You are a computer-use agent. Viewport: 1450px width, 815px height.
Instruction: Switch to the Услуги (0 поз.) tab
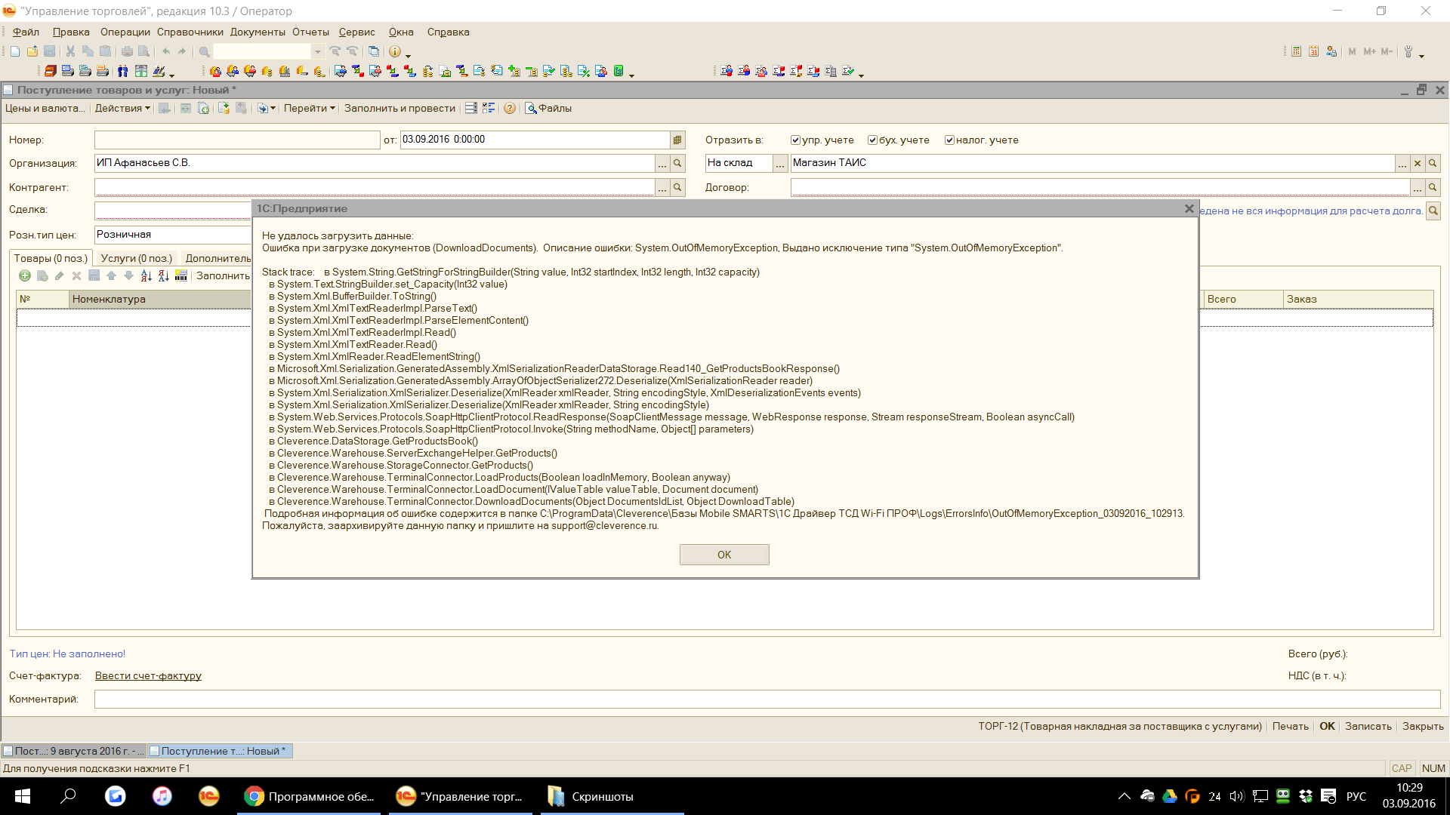click(x=137, y=258)
